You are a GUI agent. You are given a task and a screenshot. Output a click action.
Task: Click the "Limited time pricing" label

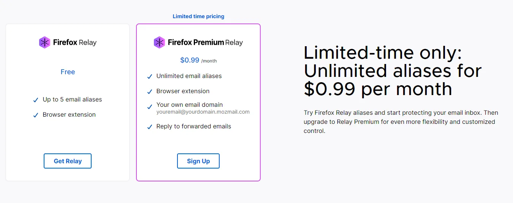click(198, 16)
